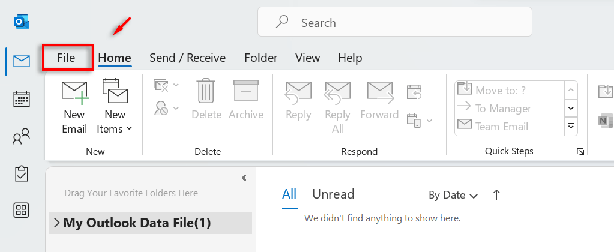The image size is (614, 252).
Task: Open the File menu tab
Action: (x=66, y=58)
